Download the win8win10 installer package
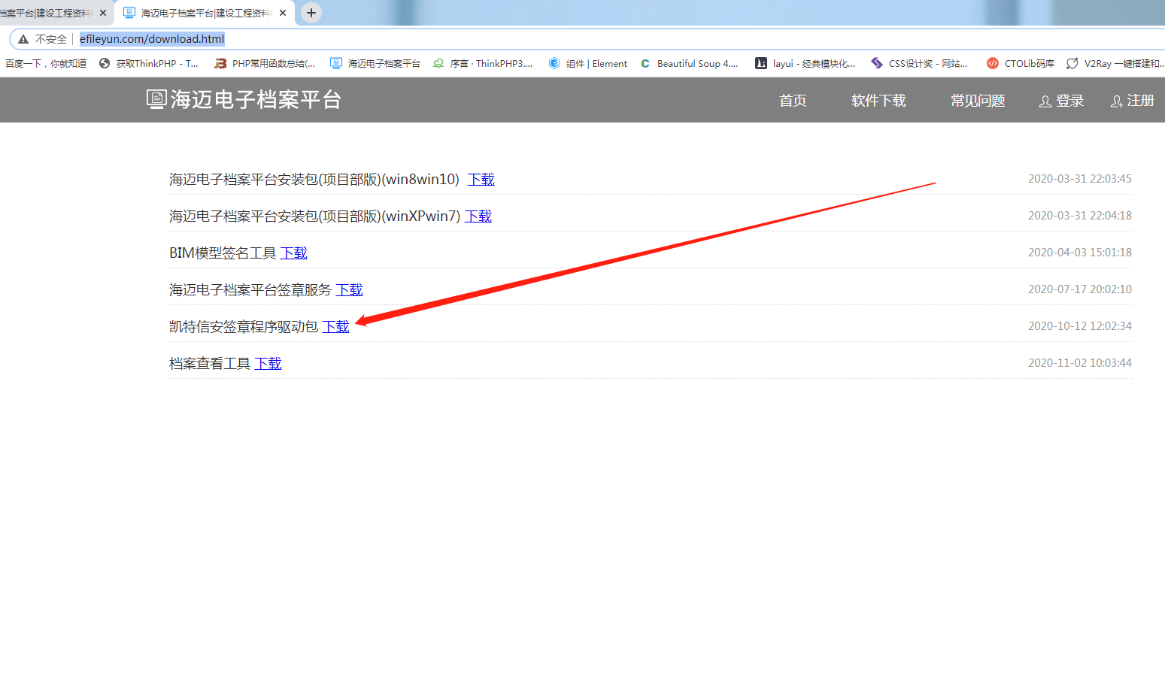The image size is (1165, 681). coord(481,180)
